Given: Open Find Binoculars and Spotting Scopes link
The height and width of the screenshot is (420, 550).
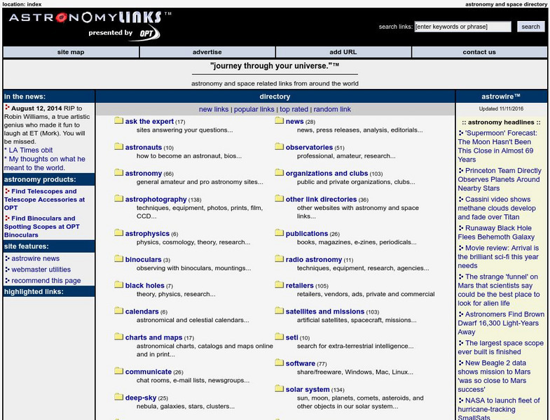Looking at the screenshot, I should coord(42,227).
